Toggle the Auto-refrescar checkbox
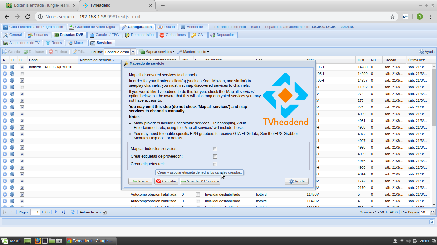Image resolution: width=437 pixels, height=245 pixels. (105, 212)
